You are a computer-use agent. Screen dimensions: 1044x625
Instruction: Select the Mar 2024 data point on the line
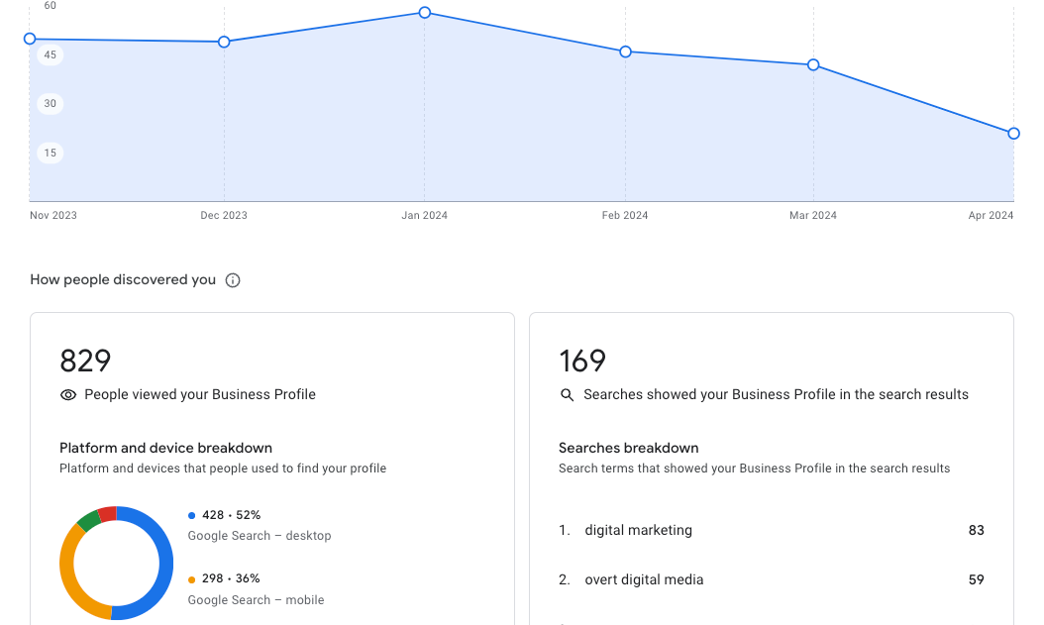click(813, 65)
